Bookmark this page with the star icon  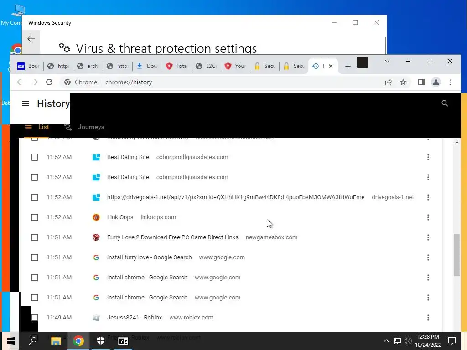pos(403,82)
